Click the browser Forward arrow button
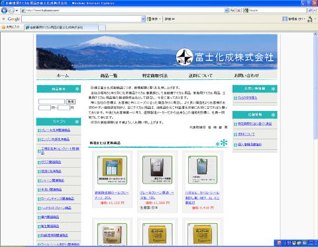Image resolution: width=318 pixels, height=247 pixels. coord(11,11)
